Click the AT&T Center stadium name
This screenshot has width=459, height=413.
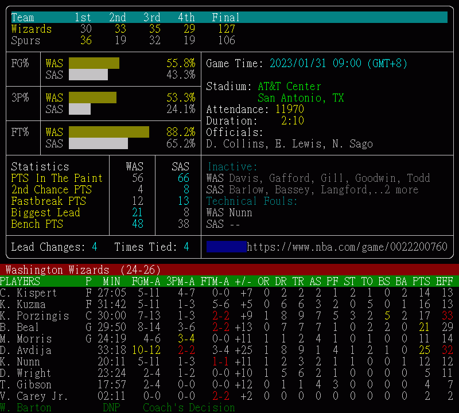pyautogui.click(x=289, y=86)
